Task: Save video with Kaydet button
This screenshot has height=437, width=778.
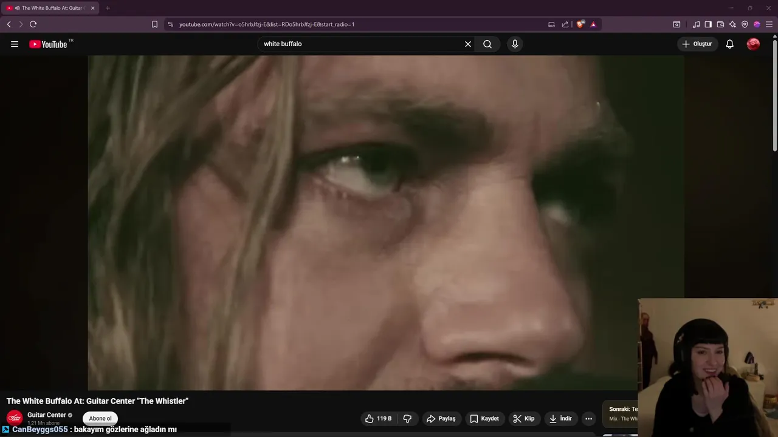Action: pyautogui.click(x=484, y=418)
